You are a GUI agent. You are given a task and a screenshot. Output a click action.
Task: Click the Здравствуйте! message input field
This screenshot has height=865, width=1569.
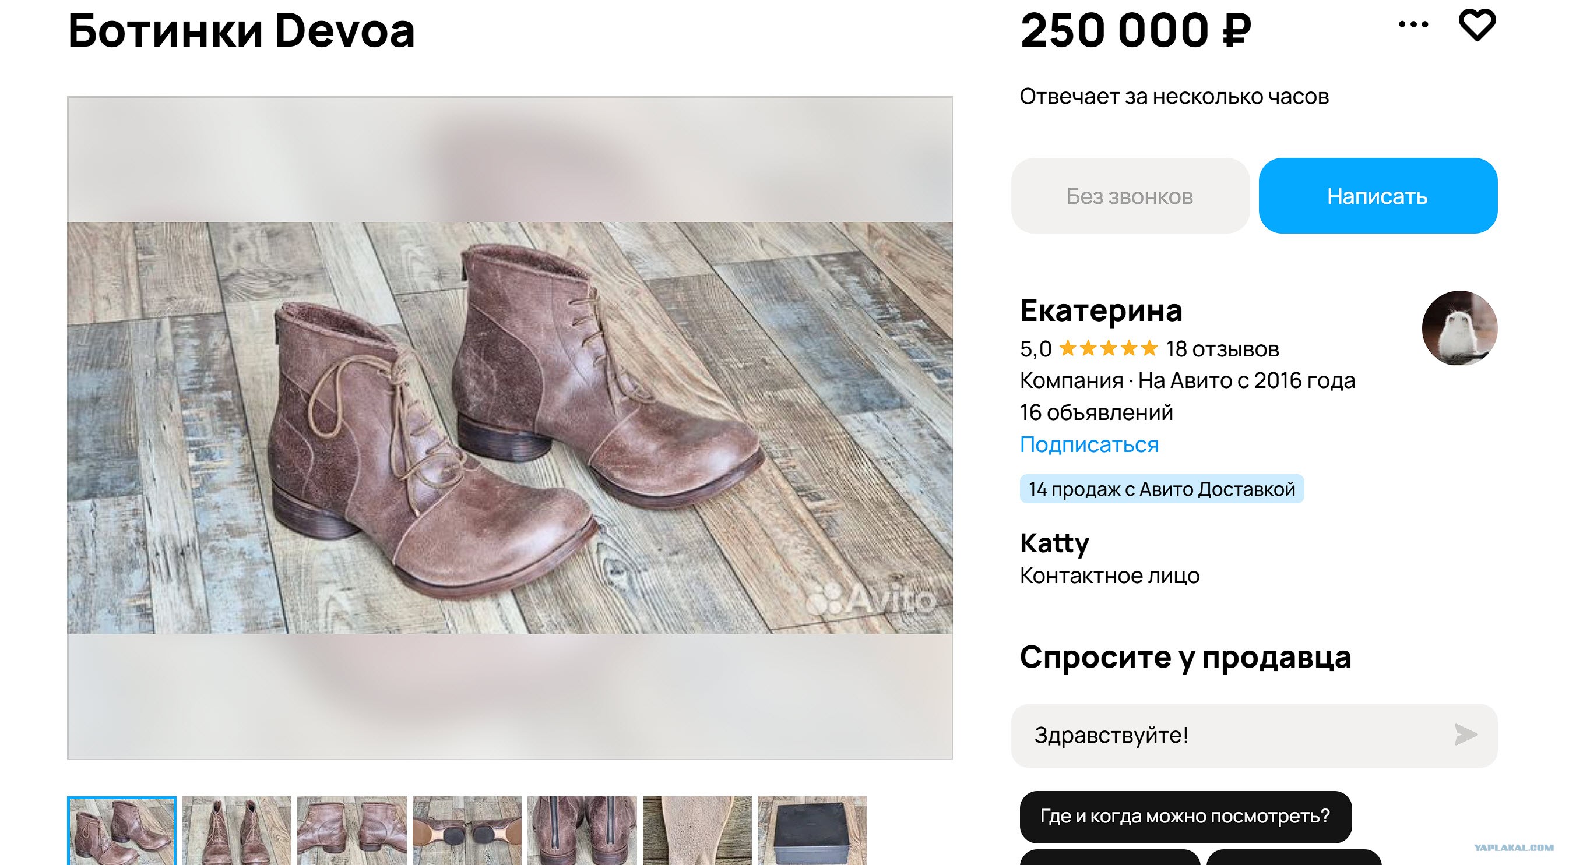click(x=1254, y=735)
